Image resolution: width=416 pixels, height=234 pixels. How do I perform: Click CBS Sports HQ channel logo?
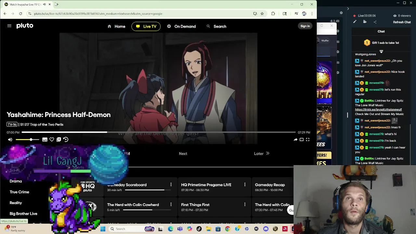click(x=88, y=187)
